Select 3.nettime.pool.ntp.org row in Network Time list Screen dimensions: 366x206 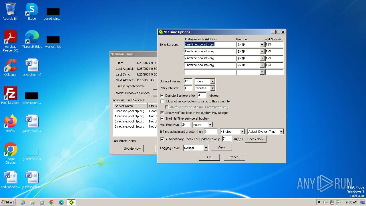coord(135,126)
